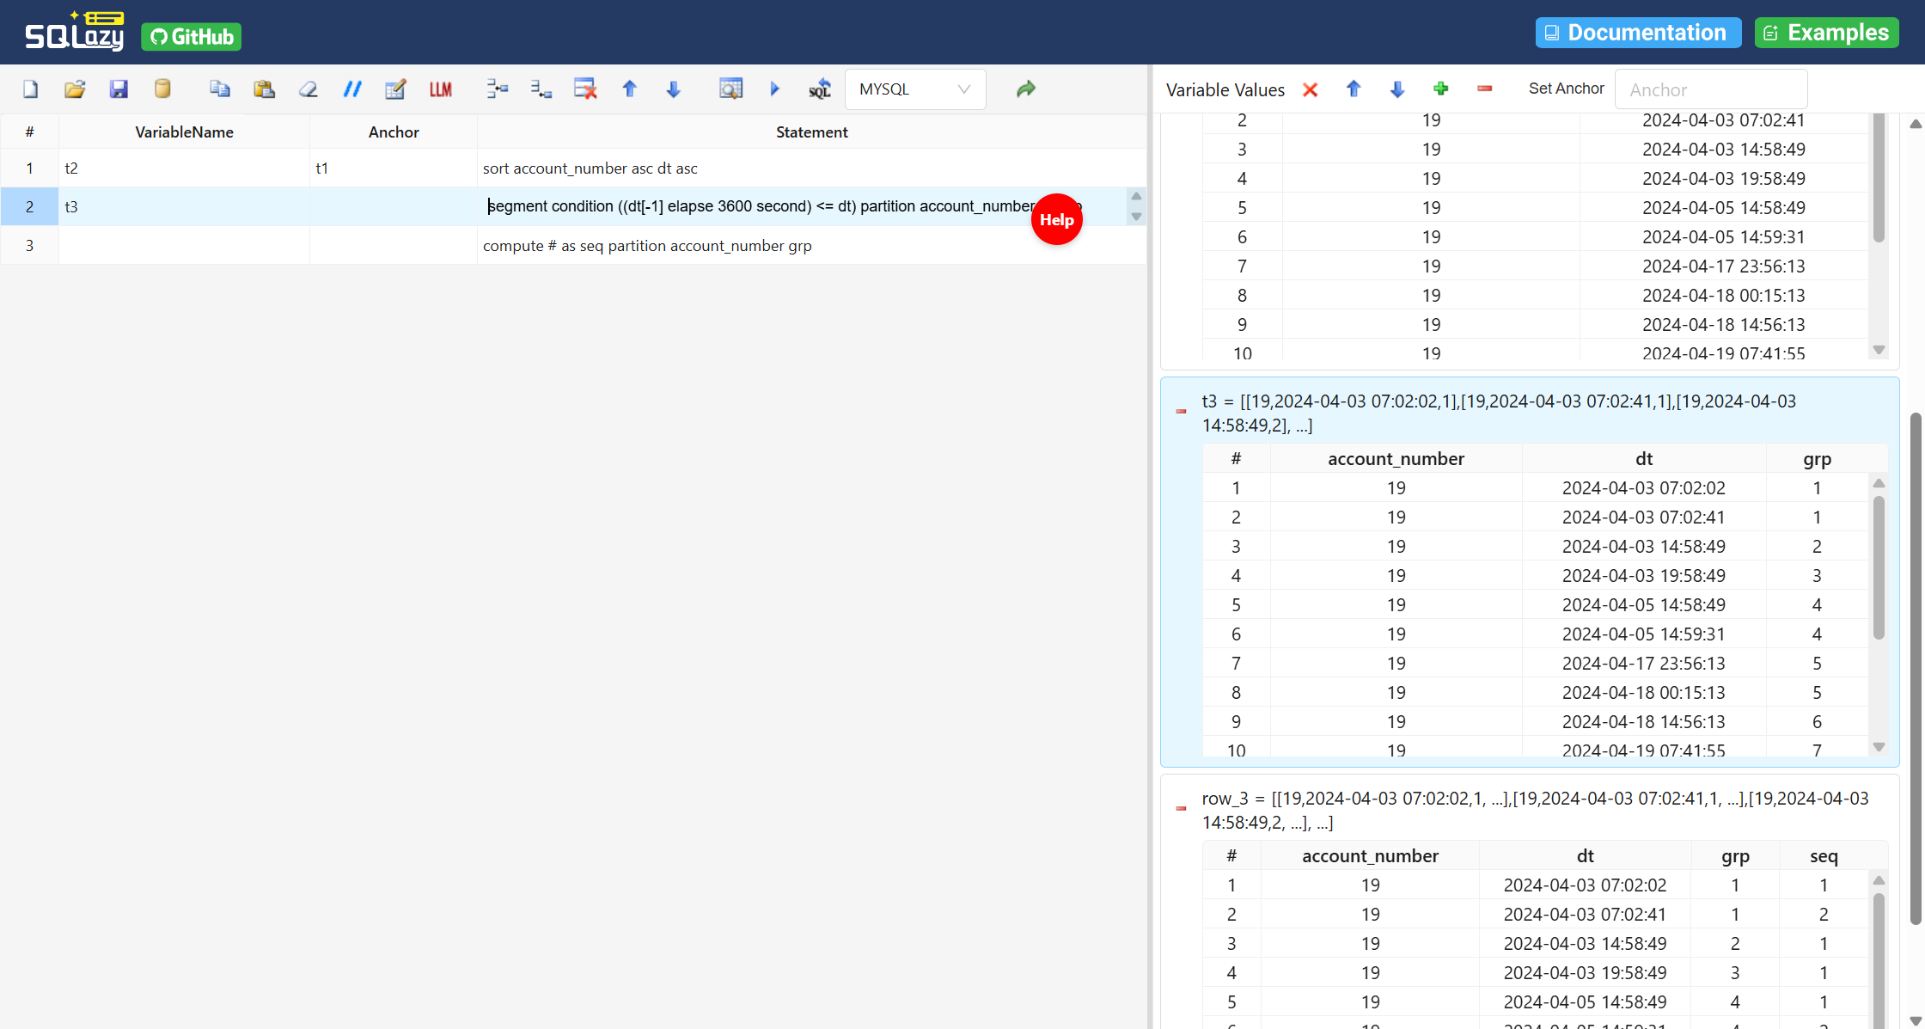This screenshot has height=1029, width=1925.
Task: Select variable name t3 in row 2
Action: point(184,206)
